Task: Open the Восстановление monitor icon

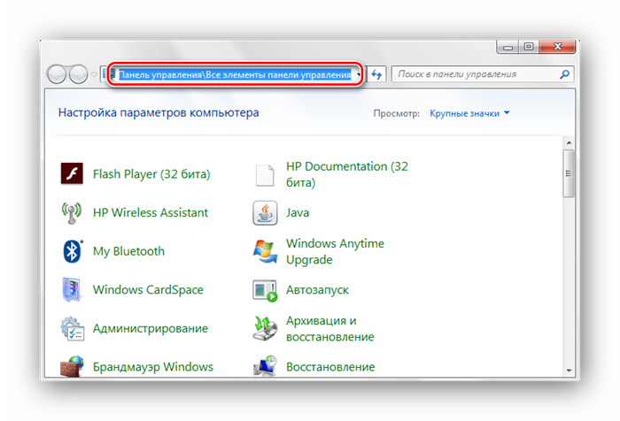Action: pyautogui.click(x=265, y=366)
